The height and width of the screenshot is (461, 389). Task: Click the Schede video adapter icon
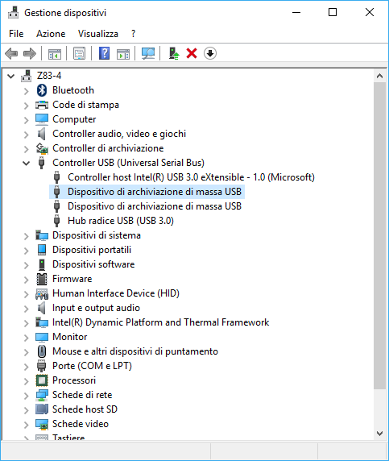[x=42, y=424]
